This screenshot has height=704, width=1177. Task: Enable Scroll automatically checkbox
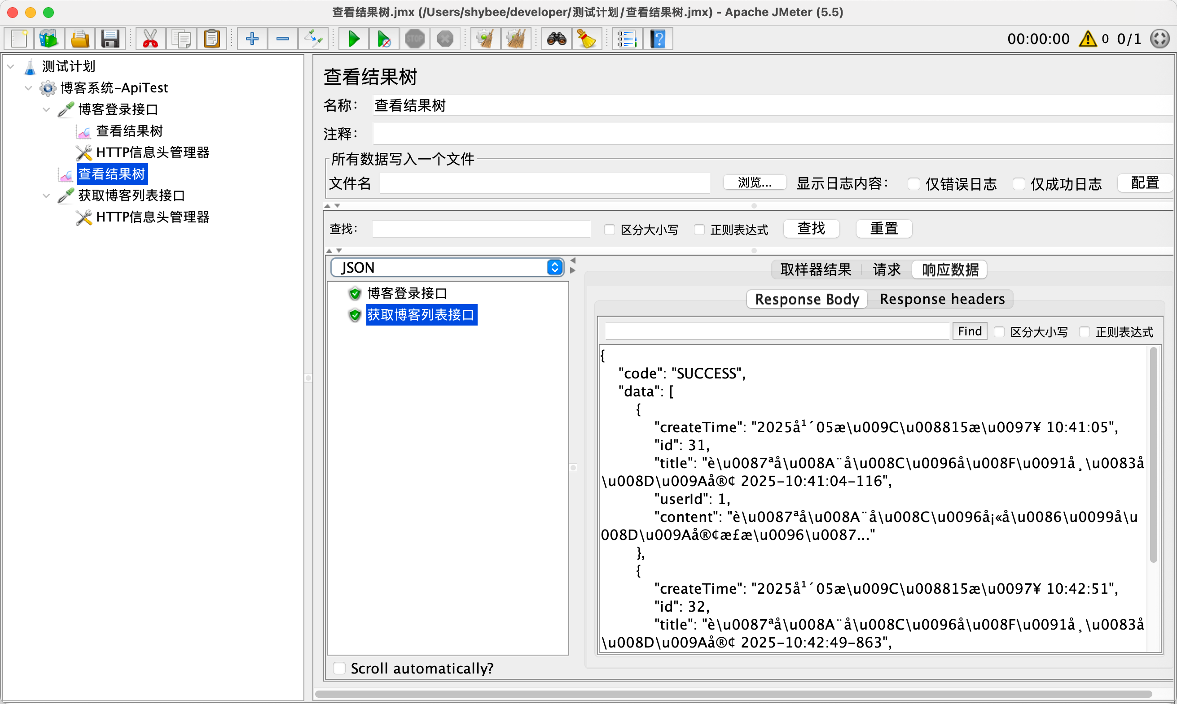click(x=339, y=668)
